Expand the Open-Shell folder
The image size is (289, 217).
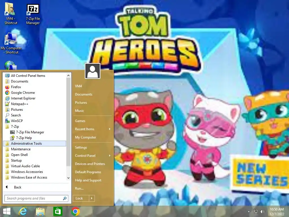click(x=35, y=155)
